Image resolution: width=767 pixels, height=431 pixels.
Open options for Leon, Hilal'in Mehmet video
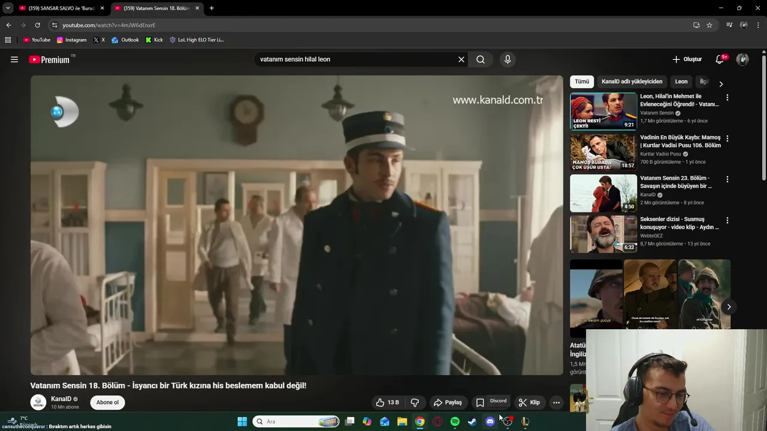[x=727, y=97]
